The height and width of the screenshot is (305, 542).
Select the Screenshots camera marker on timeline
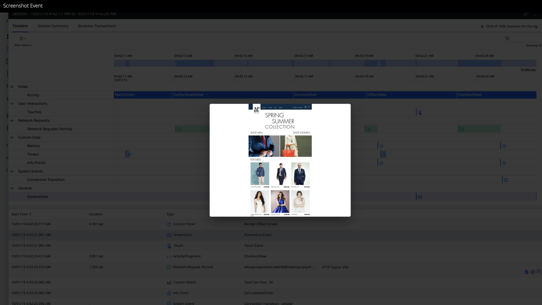coord(420,197)
